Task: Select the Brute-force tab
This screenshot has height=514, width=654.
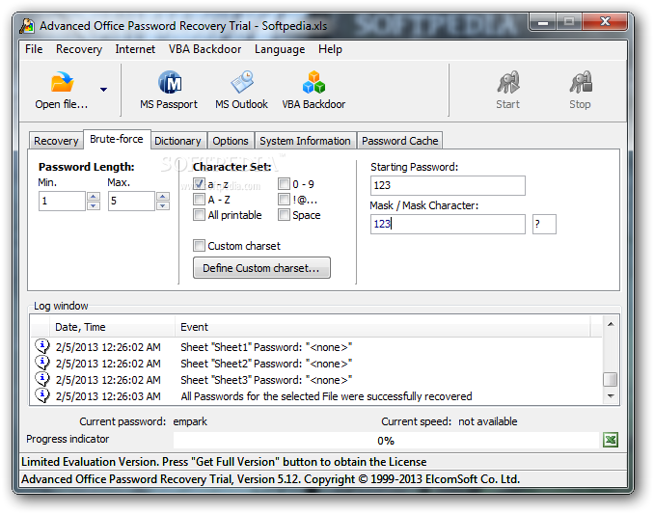Action: [117, 139]
